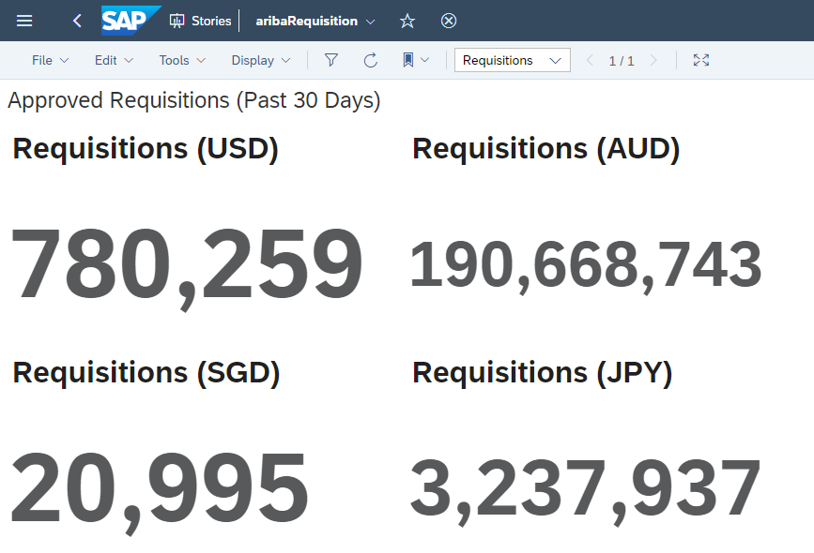Viewport: 814px width, 553px height.
Task: Open the bookmark icon menu
Action: [416, 60]
